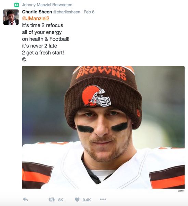
Task: Click the reply arrow icon below the tweet
Action: point(25,199)
